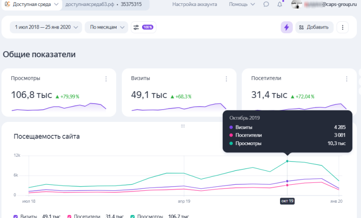Open the notifications bell
361x218 pixels.
280,5
